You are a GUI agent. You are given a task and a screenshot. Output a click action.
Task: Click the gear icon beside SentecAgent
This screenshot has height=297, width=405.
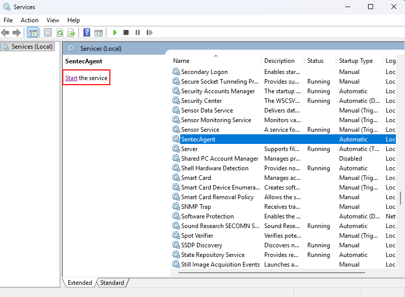[x=176, y=139]
